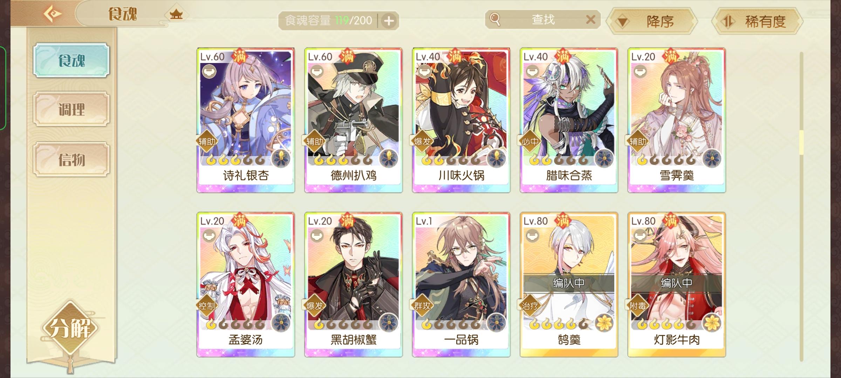Tap the bowl icon on 诗礼银杏 card

(209, 72)
